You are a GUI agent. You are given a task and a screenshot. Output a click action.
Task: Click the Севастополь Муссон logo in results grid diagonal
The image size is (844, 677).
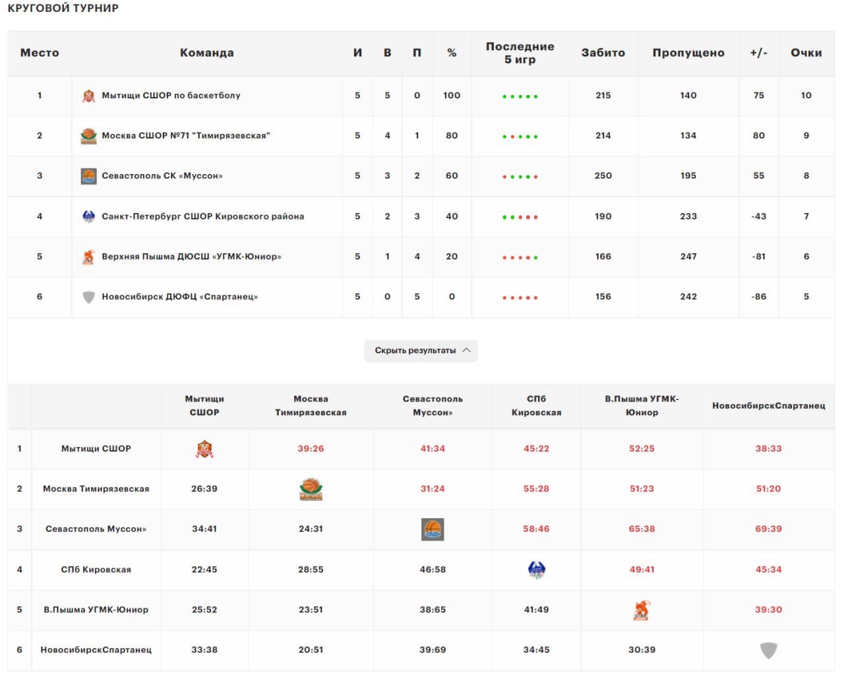(433, 529)
